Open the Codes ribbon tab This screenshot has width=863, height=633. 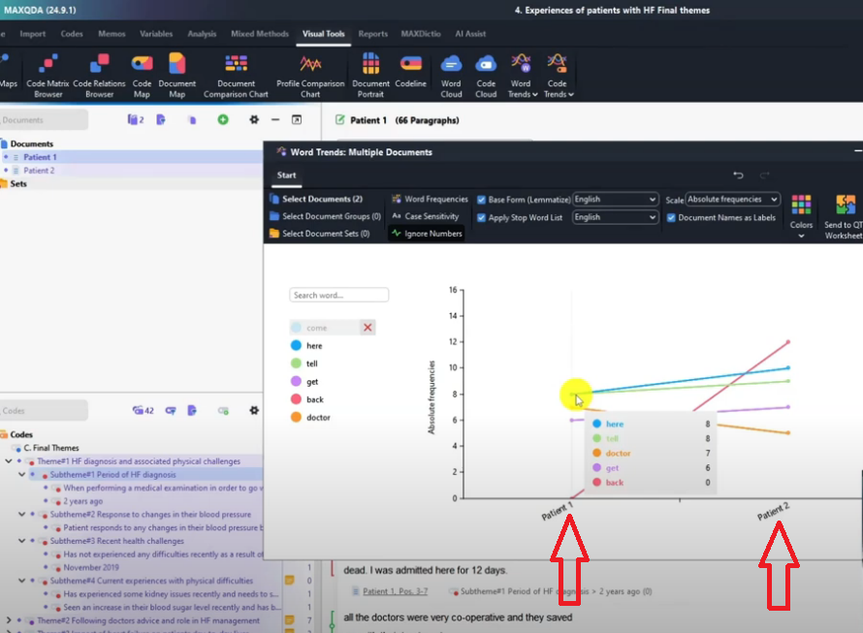(x=72, y=34)
